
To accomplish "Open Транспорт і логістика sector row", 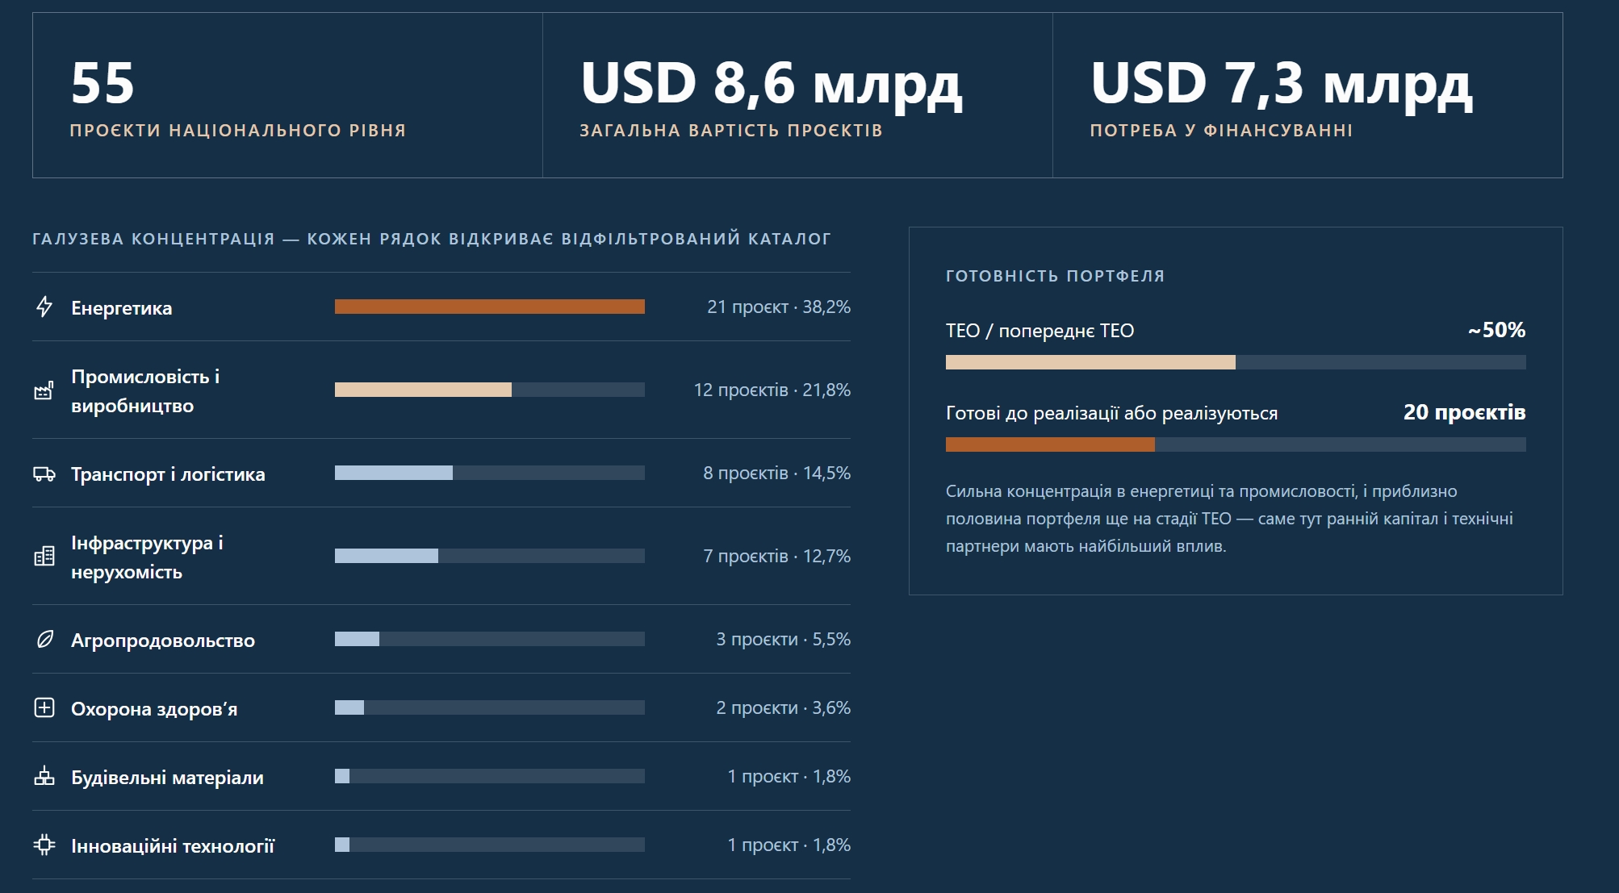I will pyautogui.click(x=441, y=473).
